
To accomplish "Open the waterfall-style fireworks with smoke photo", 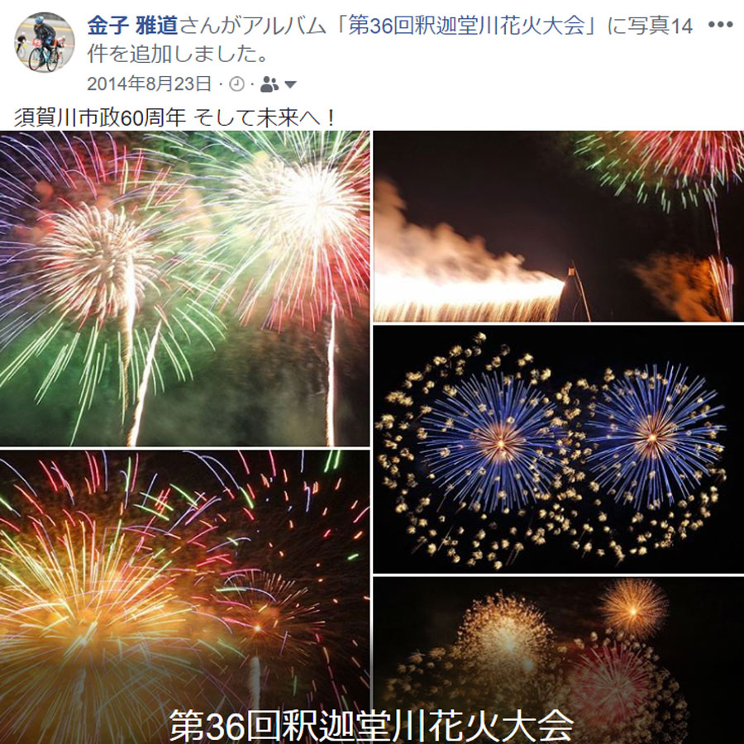I will 559,227.
